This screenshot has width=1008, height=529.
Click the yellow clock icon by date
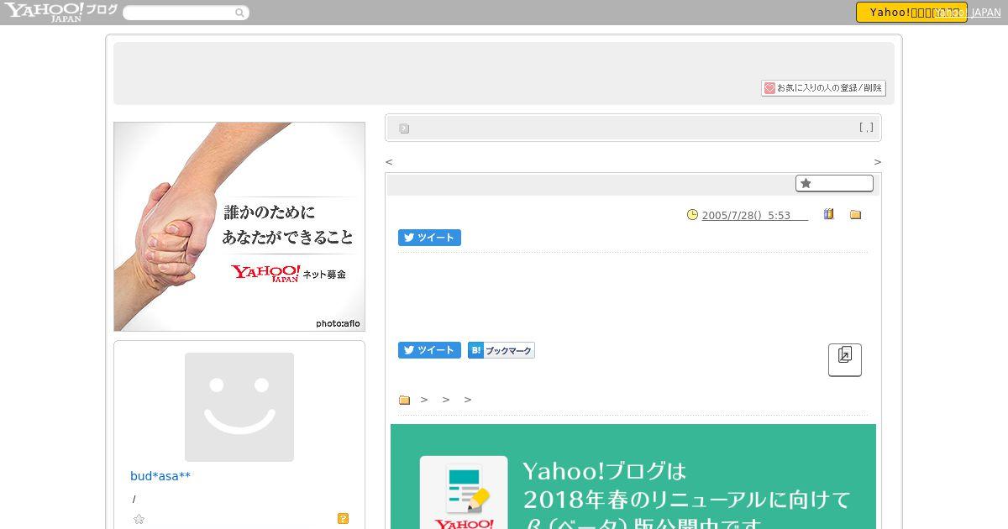coord(692,214)
